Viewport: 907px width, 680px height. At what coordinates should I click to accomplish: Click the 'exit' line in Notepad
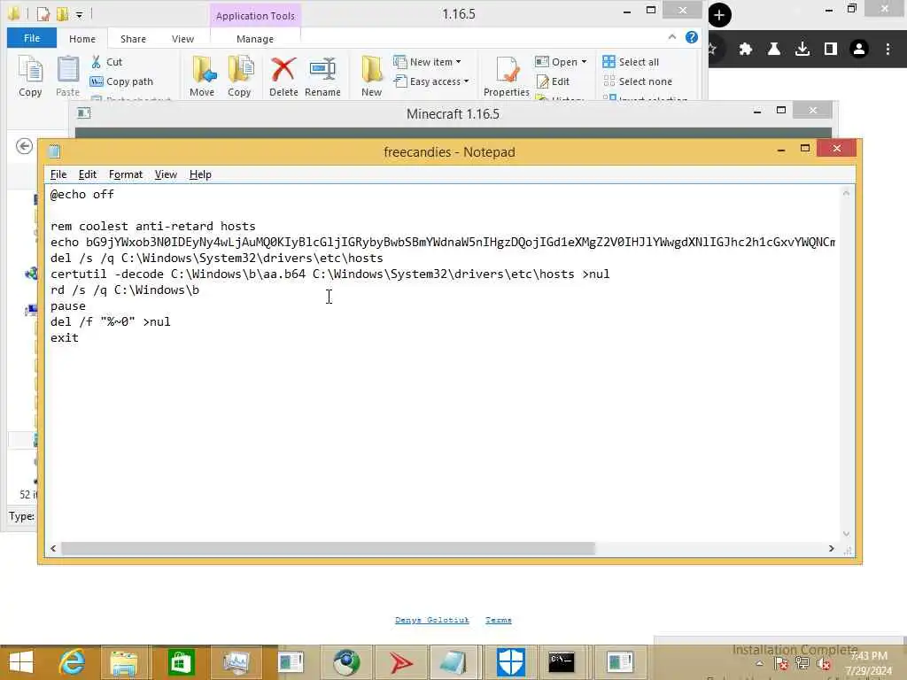pos(64,337)
